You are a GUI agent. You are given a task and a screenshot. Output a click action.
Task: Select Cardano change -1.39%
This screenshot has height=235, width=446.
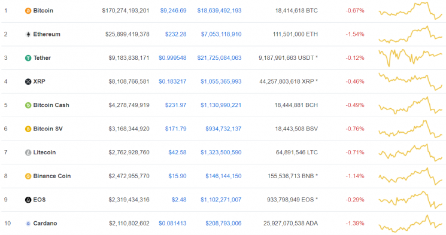point(355,224)
